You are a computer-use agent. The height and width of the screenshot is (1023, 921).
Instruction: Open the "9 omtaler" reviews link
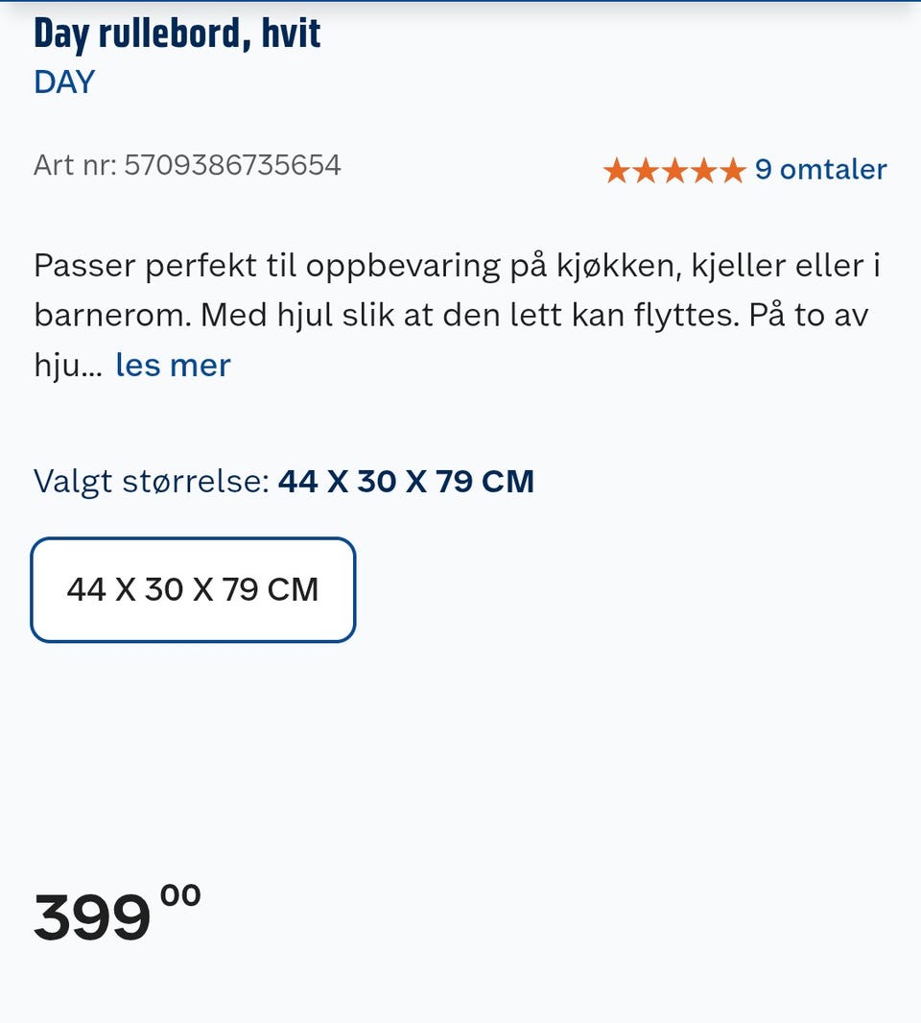coord(820,170)
